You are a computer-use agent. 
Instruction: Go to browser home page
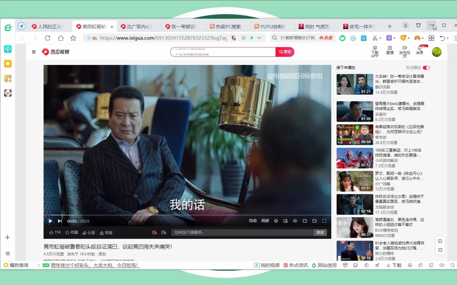click(x=61, y=38)
